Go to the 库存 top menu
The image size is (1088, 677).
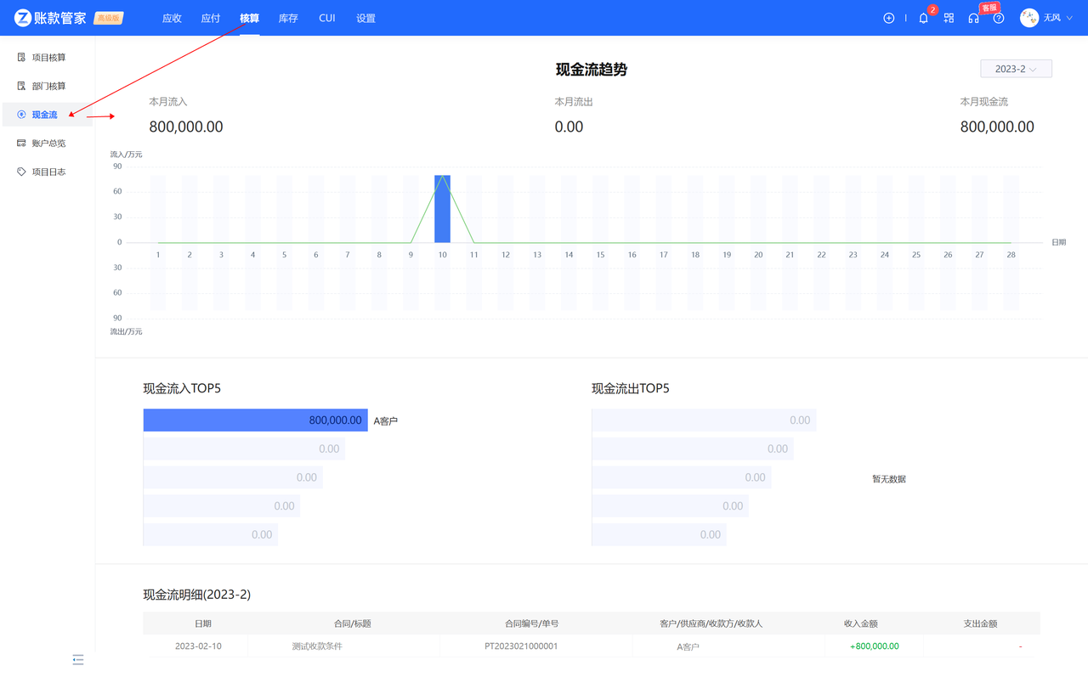[288, 18]
